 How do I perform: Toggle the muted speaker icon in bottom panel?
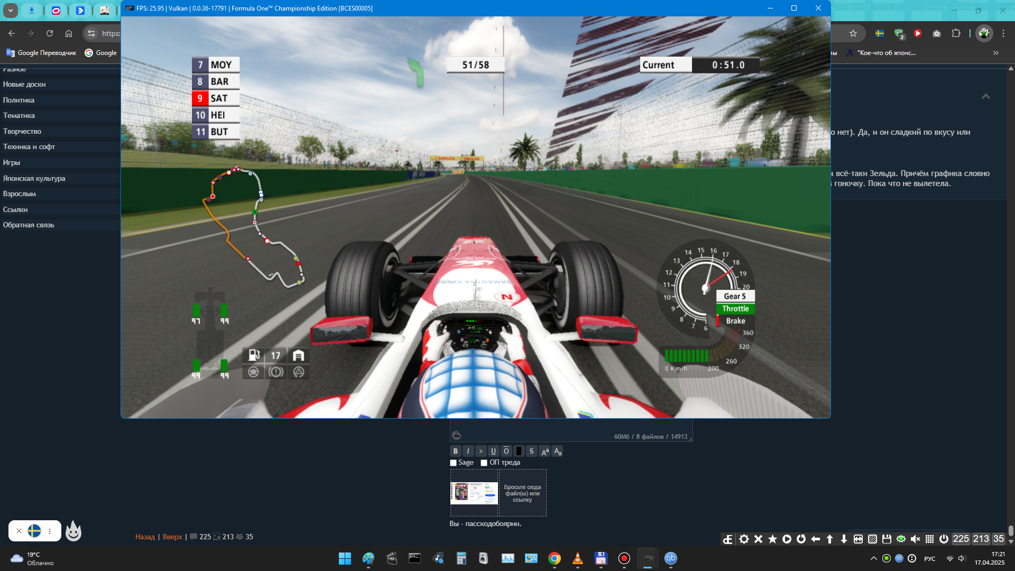click(x=915, y=539)
